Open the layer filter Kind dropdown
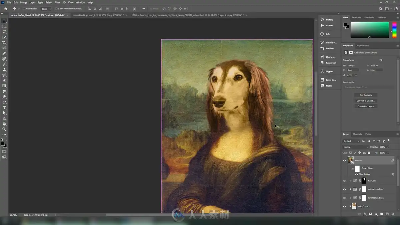400x225 pixels. [x=351, y=141]
